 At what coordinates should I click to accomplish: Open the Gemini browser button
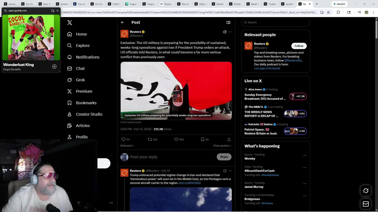coord(339,4)
